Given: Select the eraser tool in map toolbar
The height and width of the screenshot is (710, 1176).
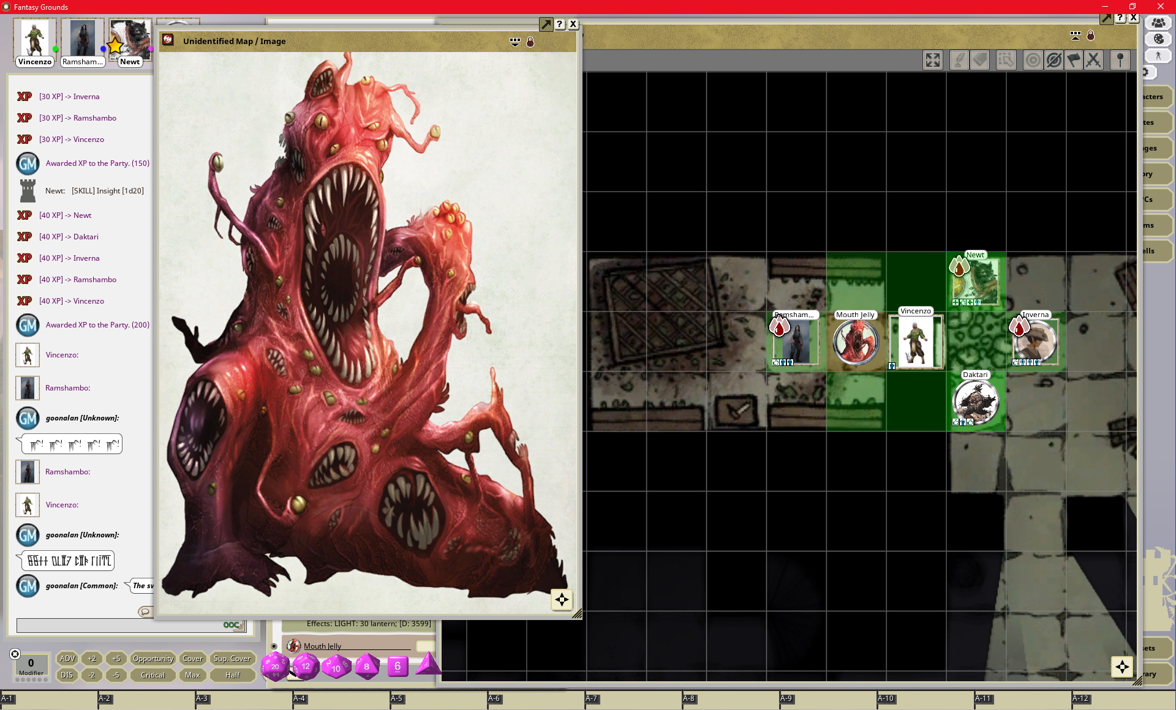Looking at the screenshot, I should (980, 60).
